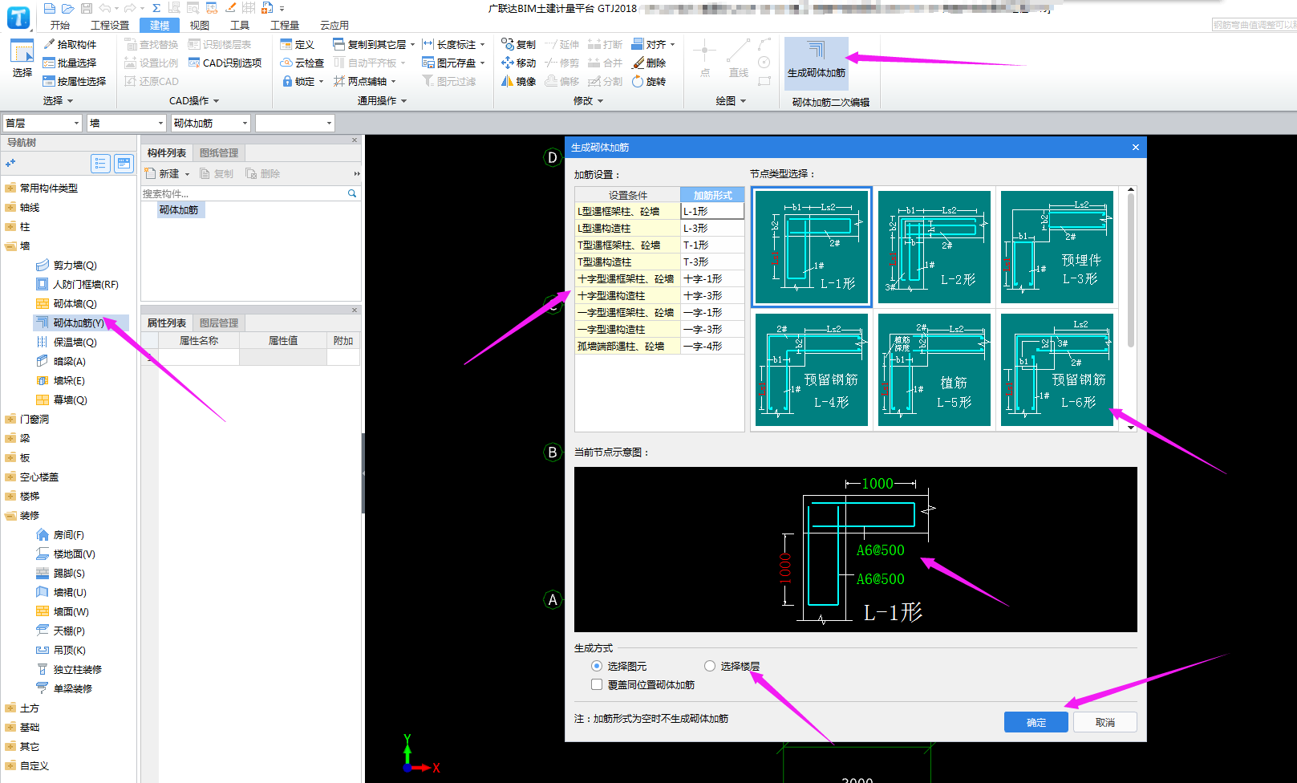Open the 批量选择 tool
The height and width of the screenshot is (783, 1297).
70,63
